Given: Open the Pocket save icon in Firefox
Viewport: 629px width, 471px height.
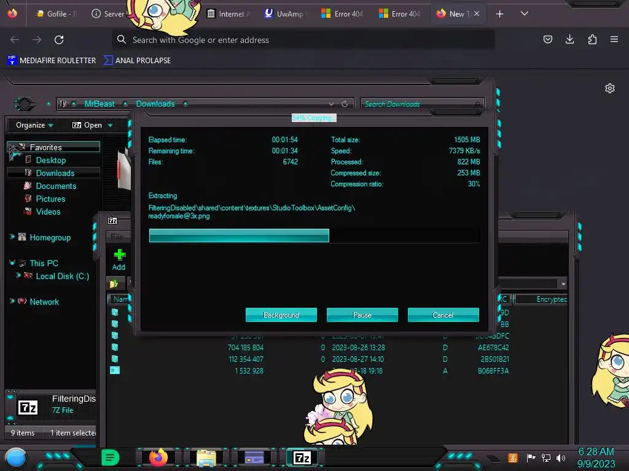Looking at the screenshot, I should point(547,39).
